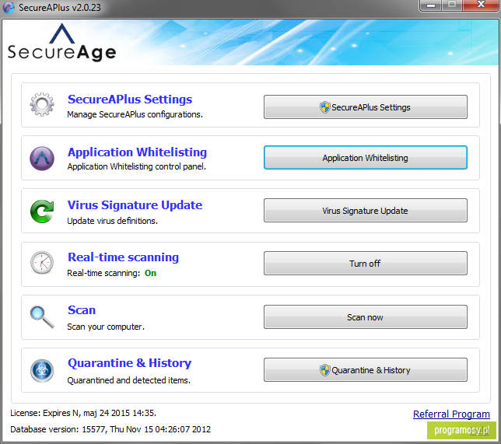The width and height of the screenshot is (501, 444).
Task: Click the blue Virus Signature Update heading
Action: tap(135, 205)
